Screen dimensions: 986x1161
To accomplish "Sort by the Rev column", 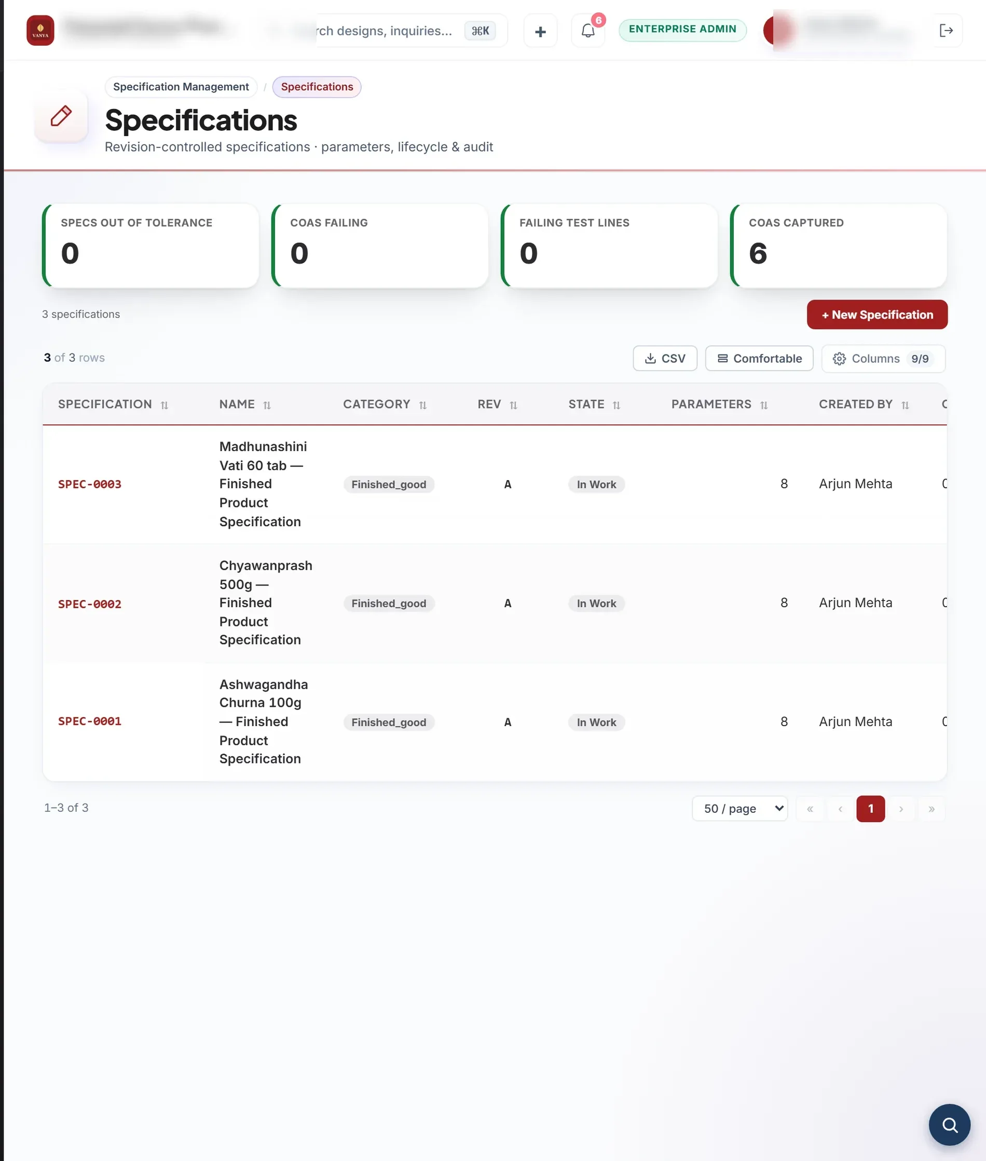I will pos(513,405).
